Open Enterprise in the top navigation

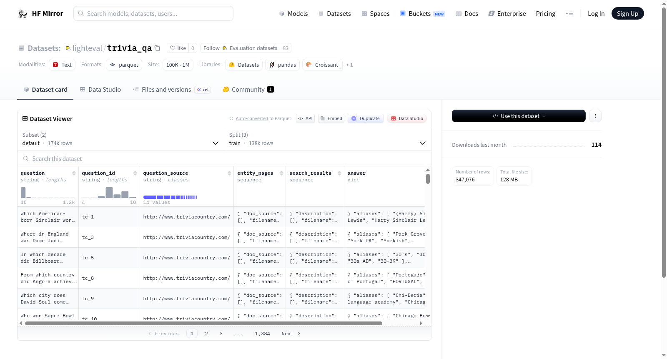pos(507,14)
